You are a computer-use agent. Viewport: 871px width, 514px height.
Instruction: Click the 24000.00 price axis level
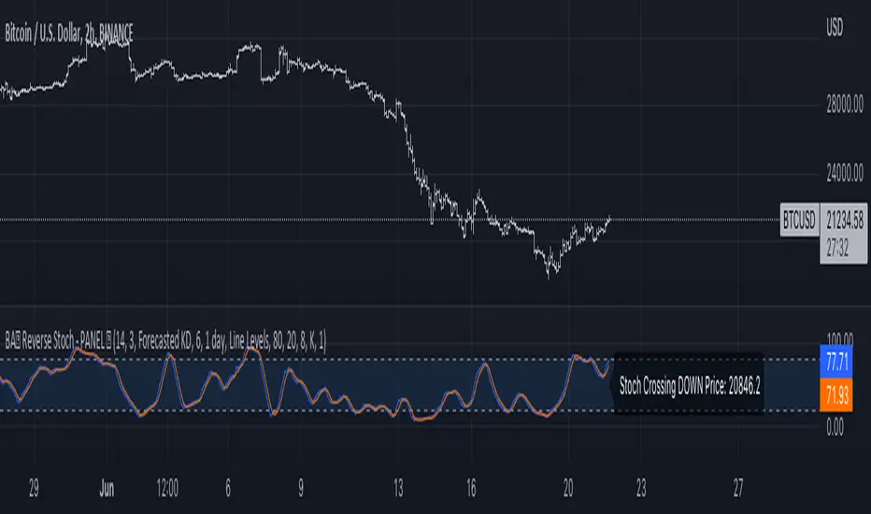tap(844, 174)
